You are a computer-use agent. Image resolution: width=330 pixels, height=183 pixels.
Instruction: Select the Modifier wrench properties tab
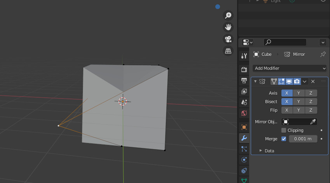pos(244,138)
